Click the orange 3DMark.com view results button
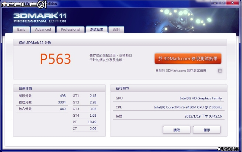The image size is (242, 152). 188,59
